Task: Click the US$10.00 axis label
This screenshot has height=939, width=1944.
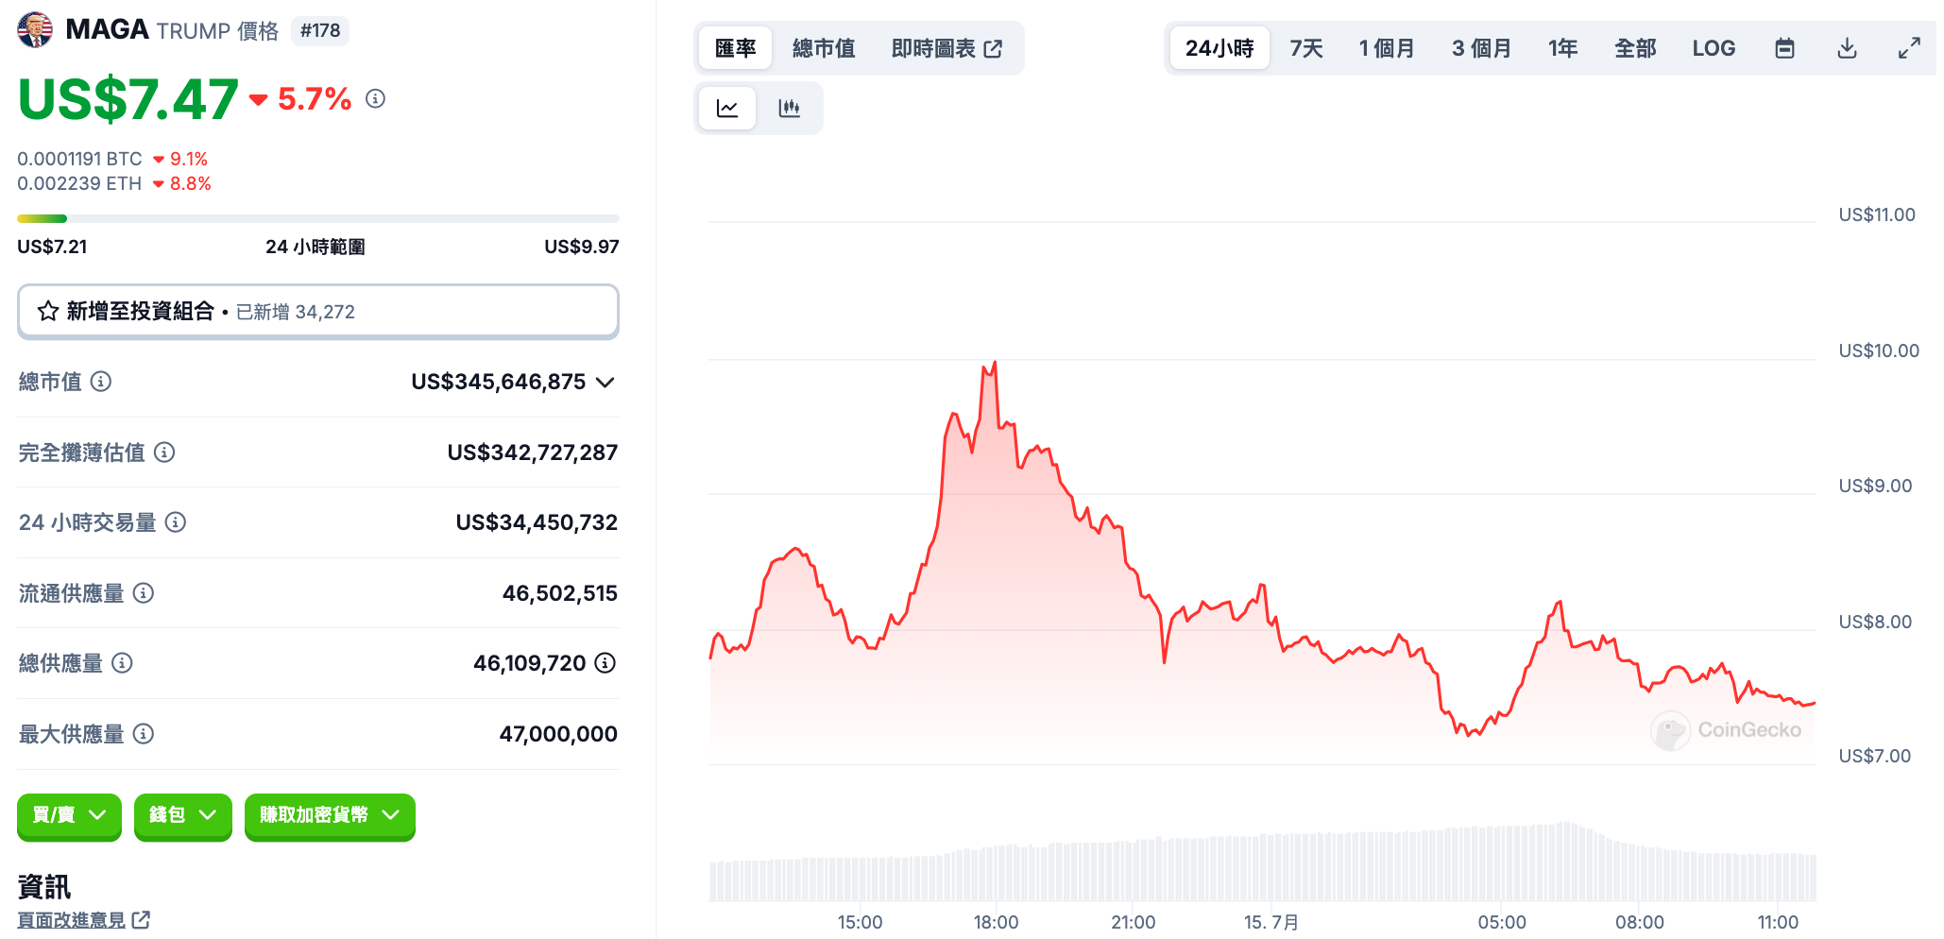Action: point(1879,350)
